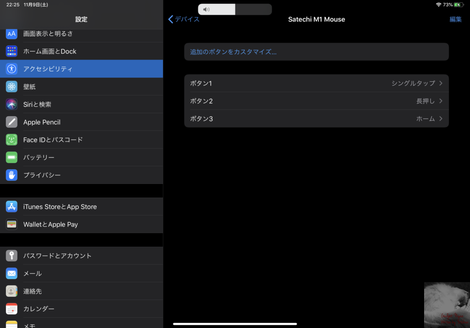Adjust the volume level slider

[x=235, y=10]
